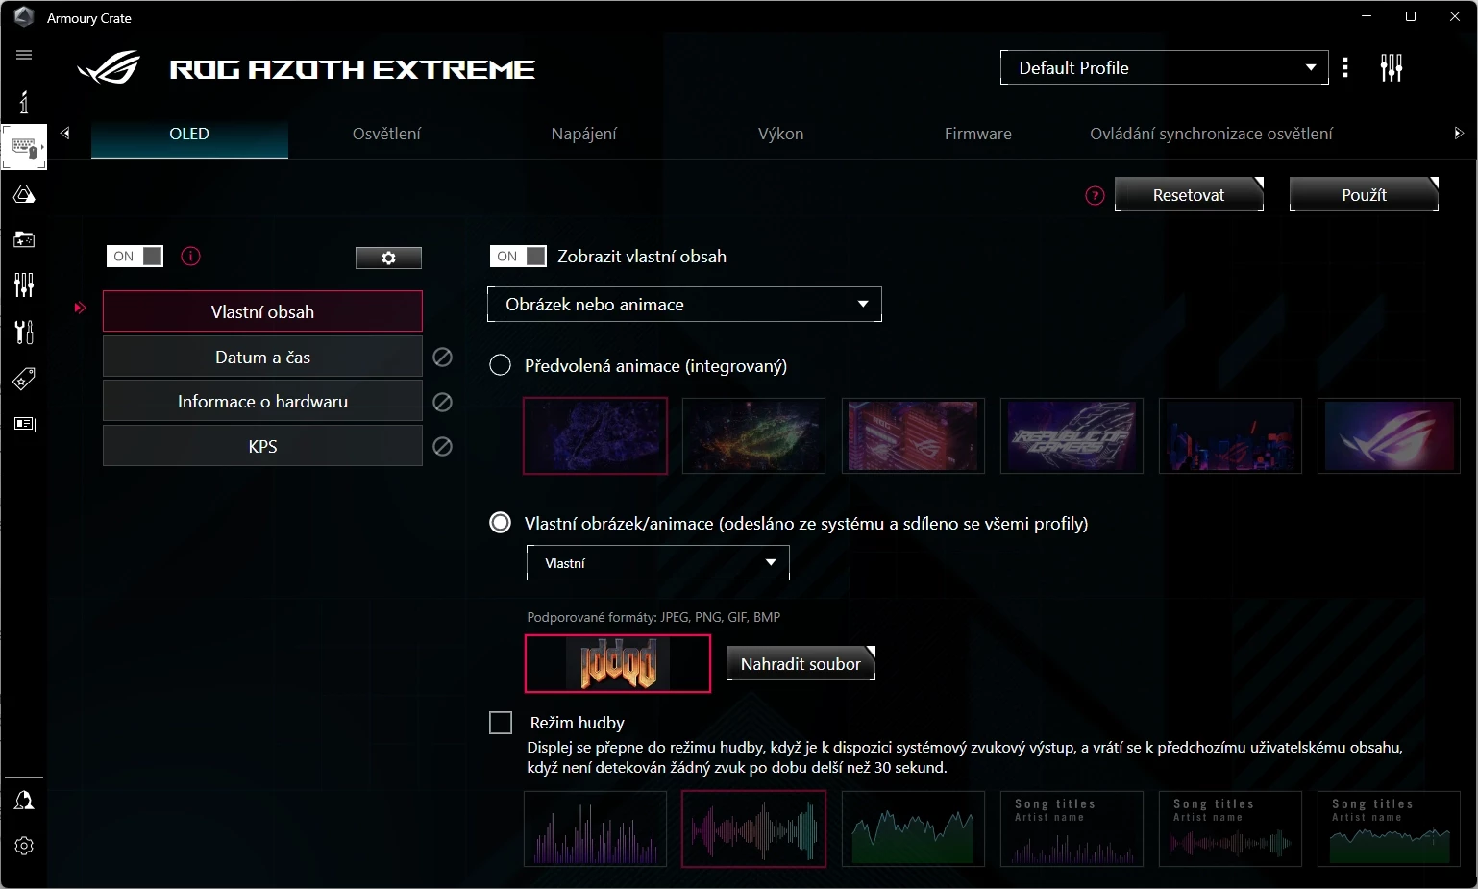This screenshot has width=1478, height=889.
Task: Open Aura Sync triangle sidebar icon
Action: tap(24, 194)
